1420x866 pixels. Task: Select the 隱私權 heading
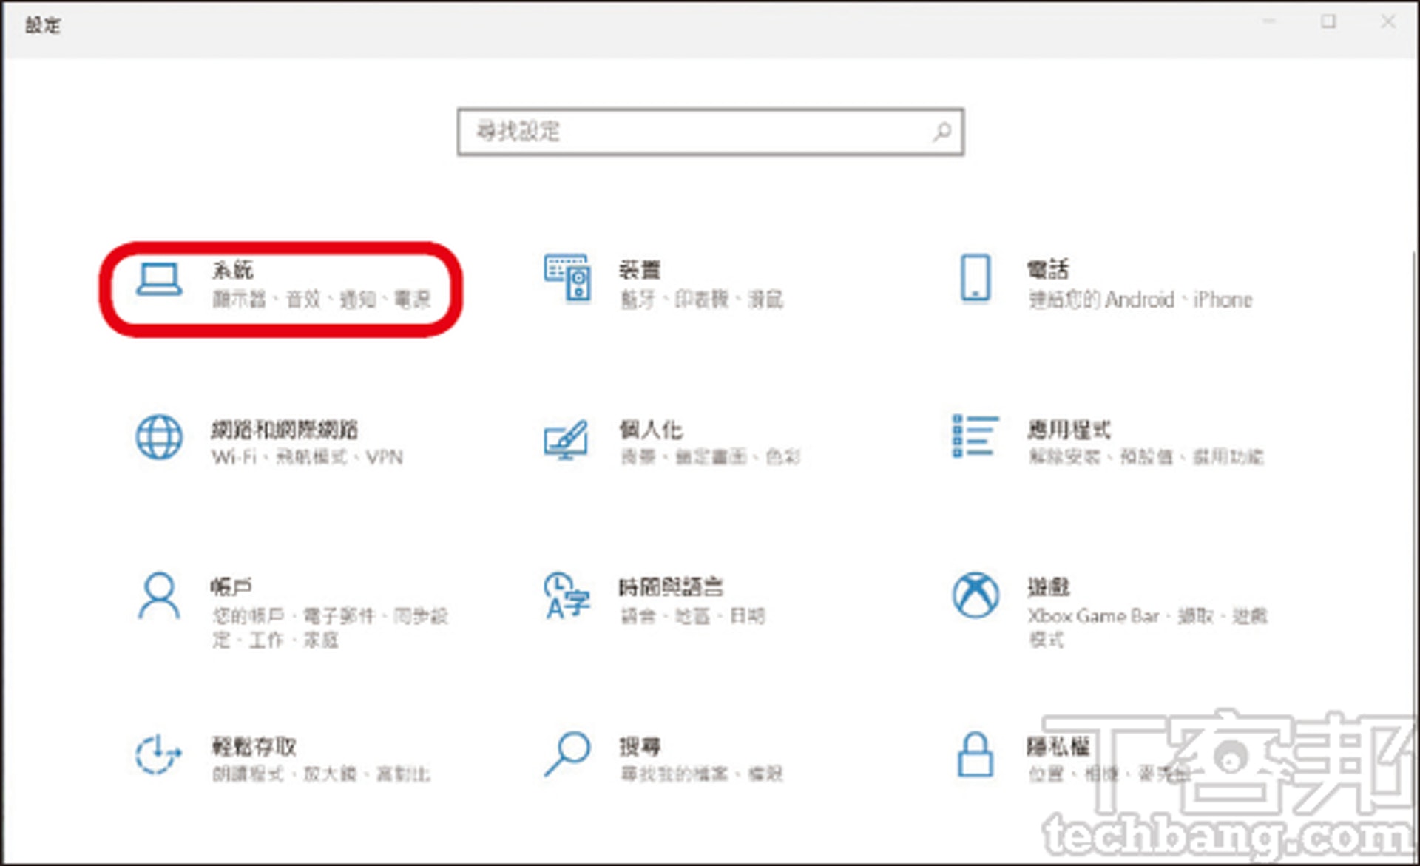1059,746
